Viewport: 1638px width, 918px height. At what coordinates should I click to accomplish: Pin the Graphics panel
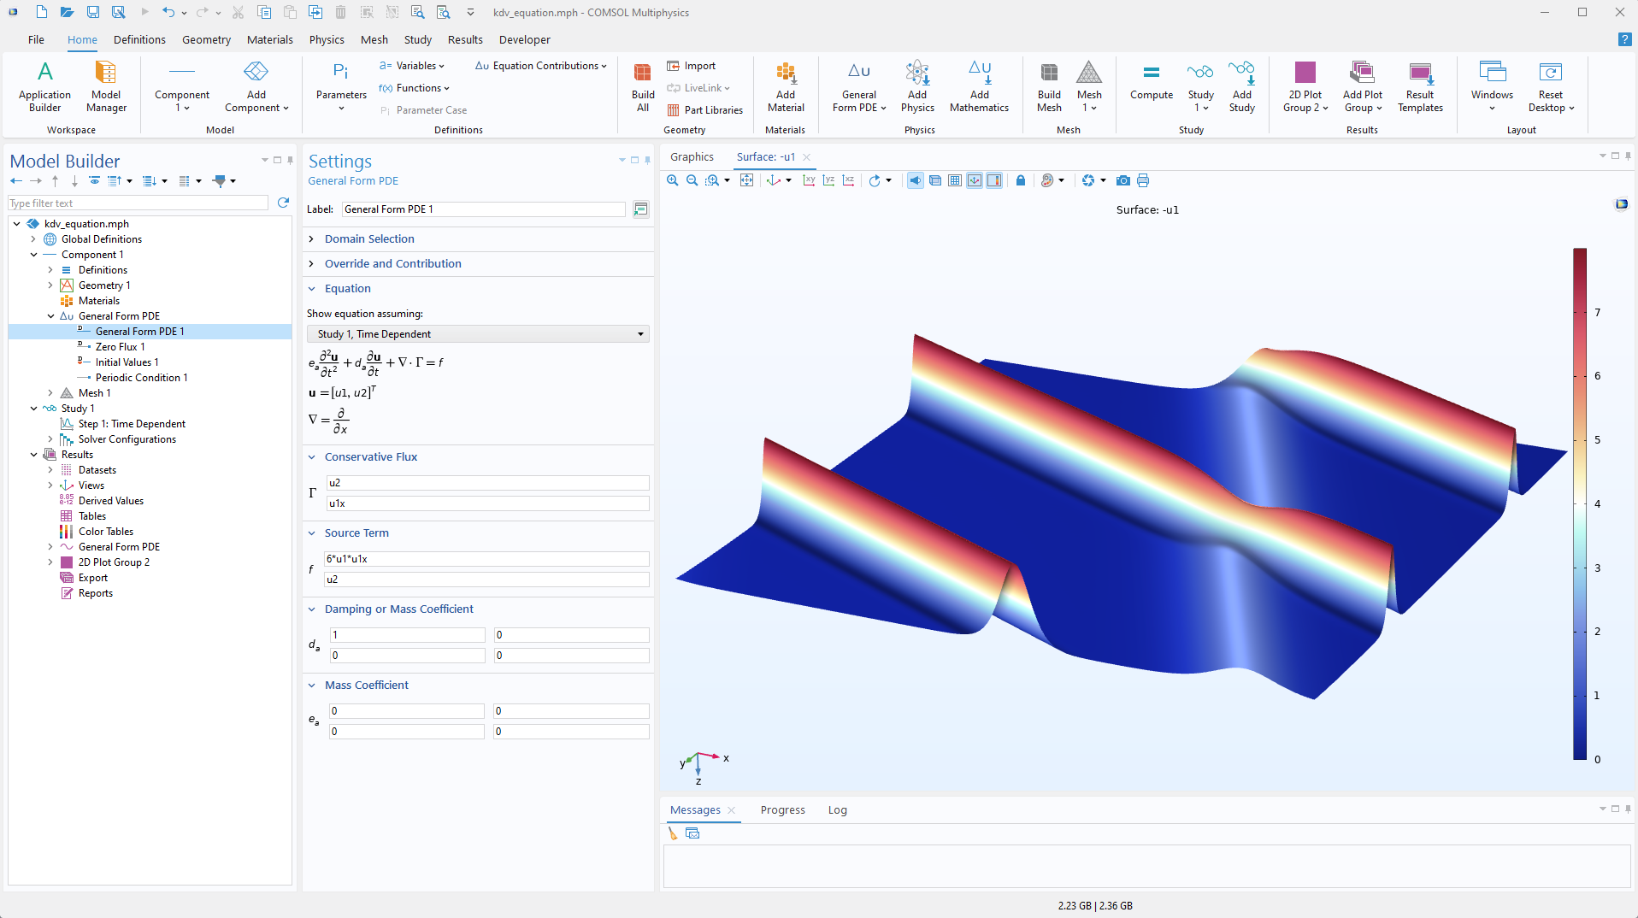click(1629, 156)
